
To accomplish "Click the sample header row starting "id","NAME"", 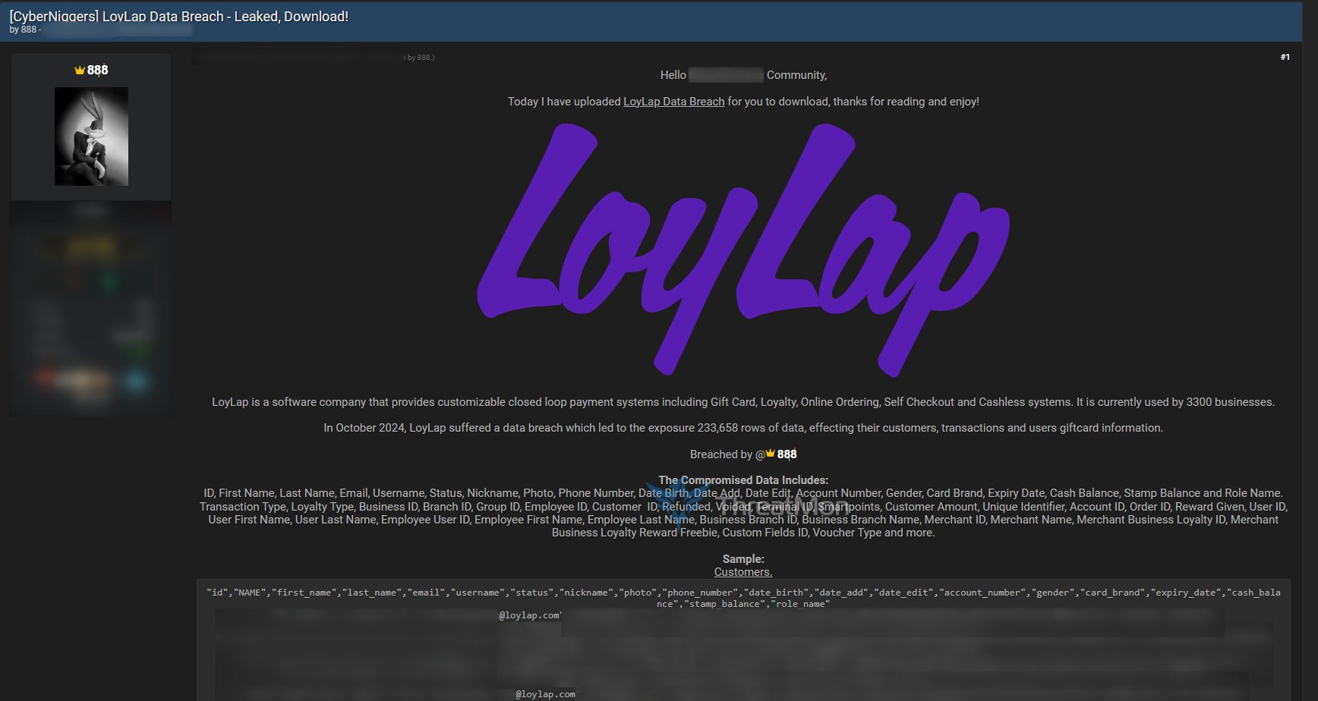I will pos(743,598).
